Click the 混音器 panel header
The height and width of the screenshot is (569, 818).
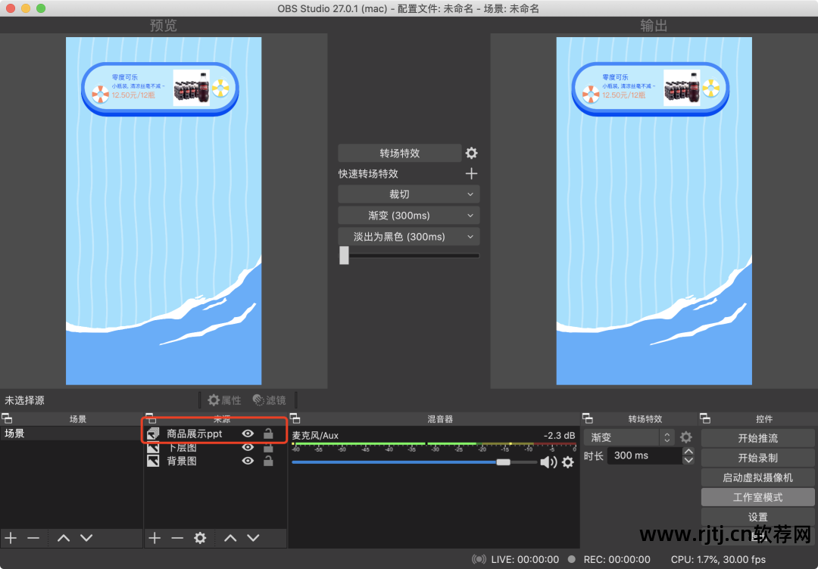point(440,418)
